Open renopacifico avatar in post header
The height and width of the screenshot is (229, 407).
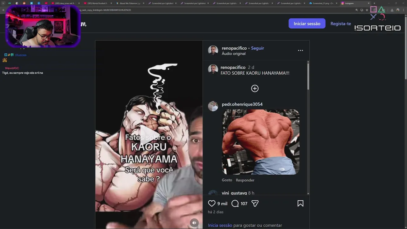pyautogui.click(x=213, y=51)
